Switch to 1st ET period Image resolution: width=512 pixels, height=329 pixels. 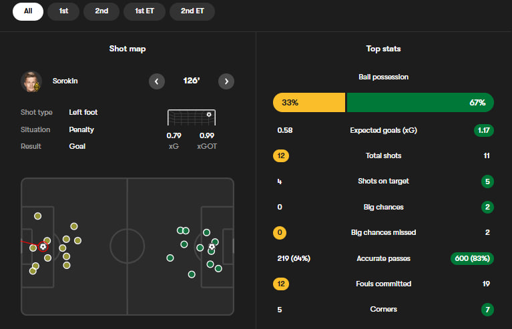(x=146, y=11)
